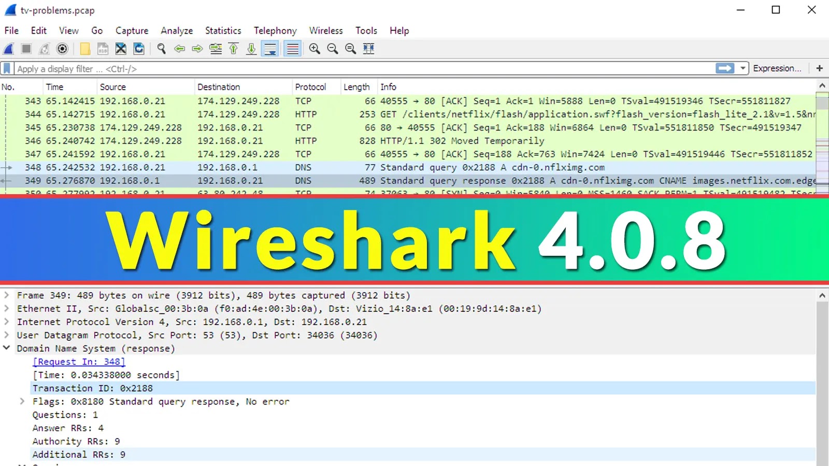Open the Wireless menu
The width and height of the screenshot is (829, 466).
326,31
